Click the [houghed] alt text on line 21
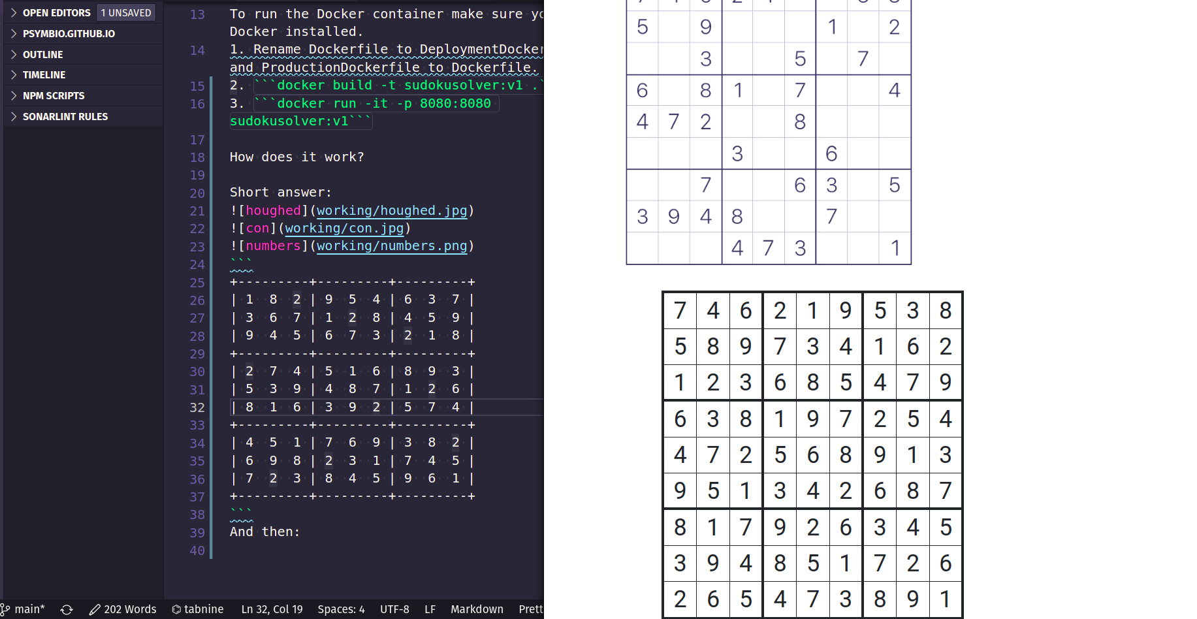Viewport: 1197px width, 619px height. (273, 210)
